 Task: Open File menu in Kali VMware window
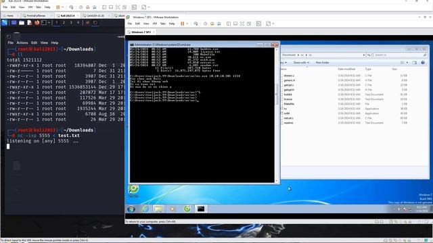5,7
